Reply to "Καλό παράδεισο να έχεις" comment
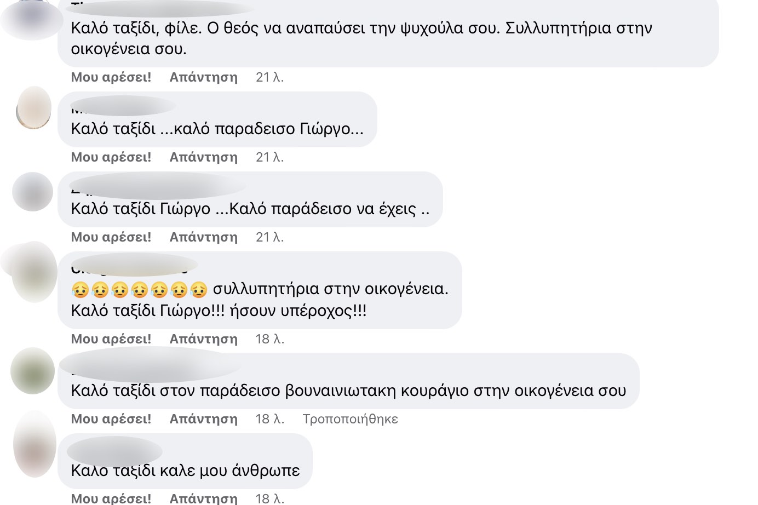758x505 pixels. (x=203, y=237)
